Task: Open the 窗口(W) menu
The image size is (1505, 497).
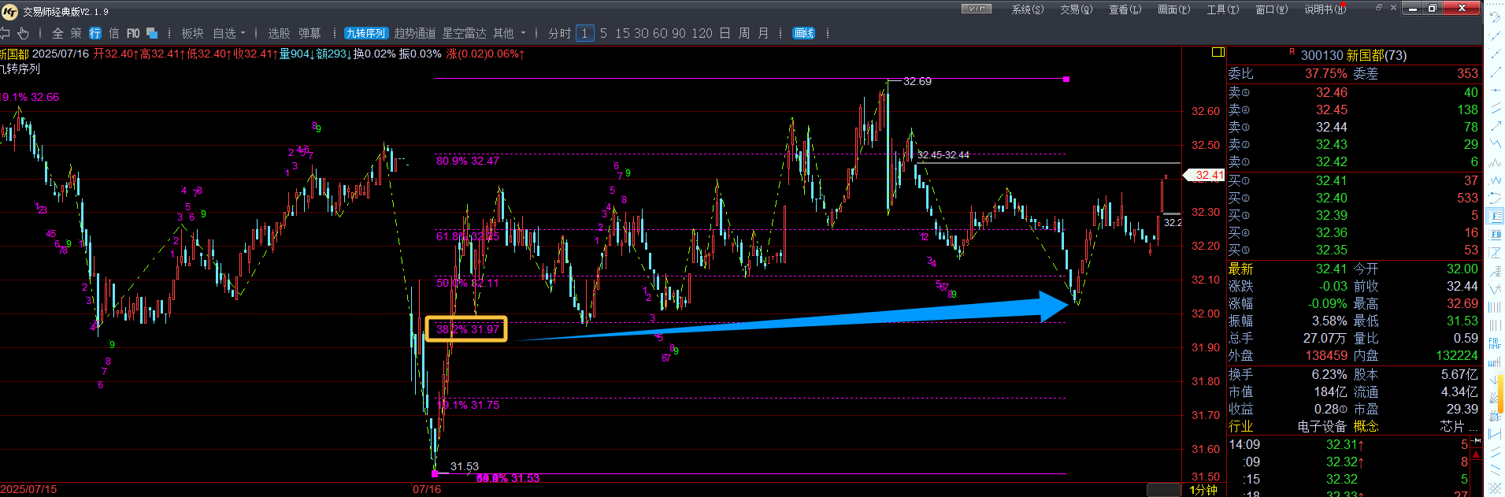Action: pyautogui.click(x=1272, y=9)
